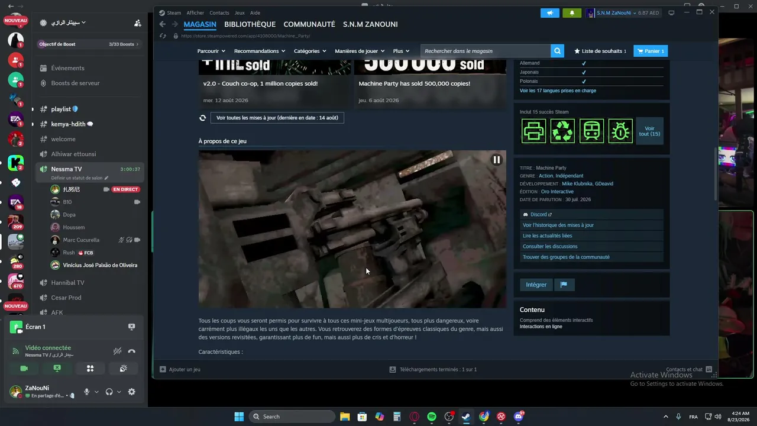Toggle Discord headphone deafen

[109, 392]
